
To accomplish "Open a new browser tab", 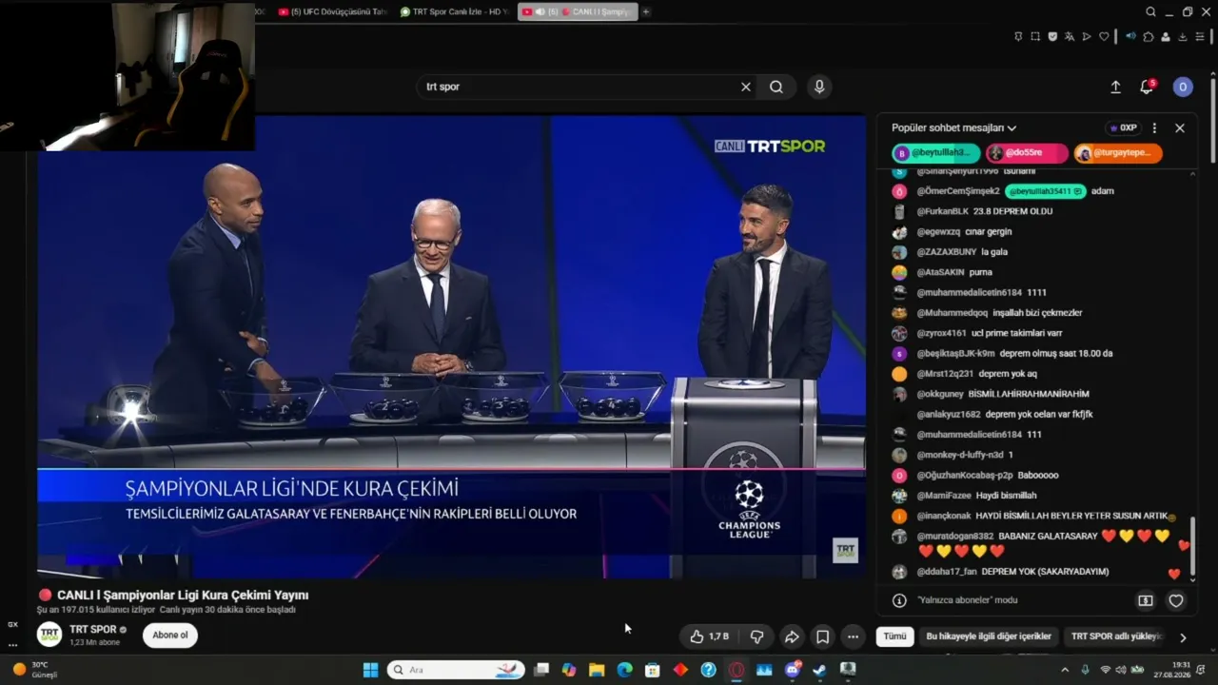I will [x=646, y=12].
